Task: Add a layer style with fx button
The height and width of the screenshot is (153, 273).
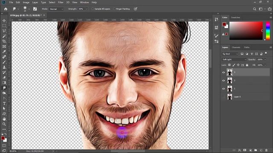Action: tap(240, 150)
